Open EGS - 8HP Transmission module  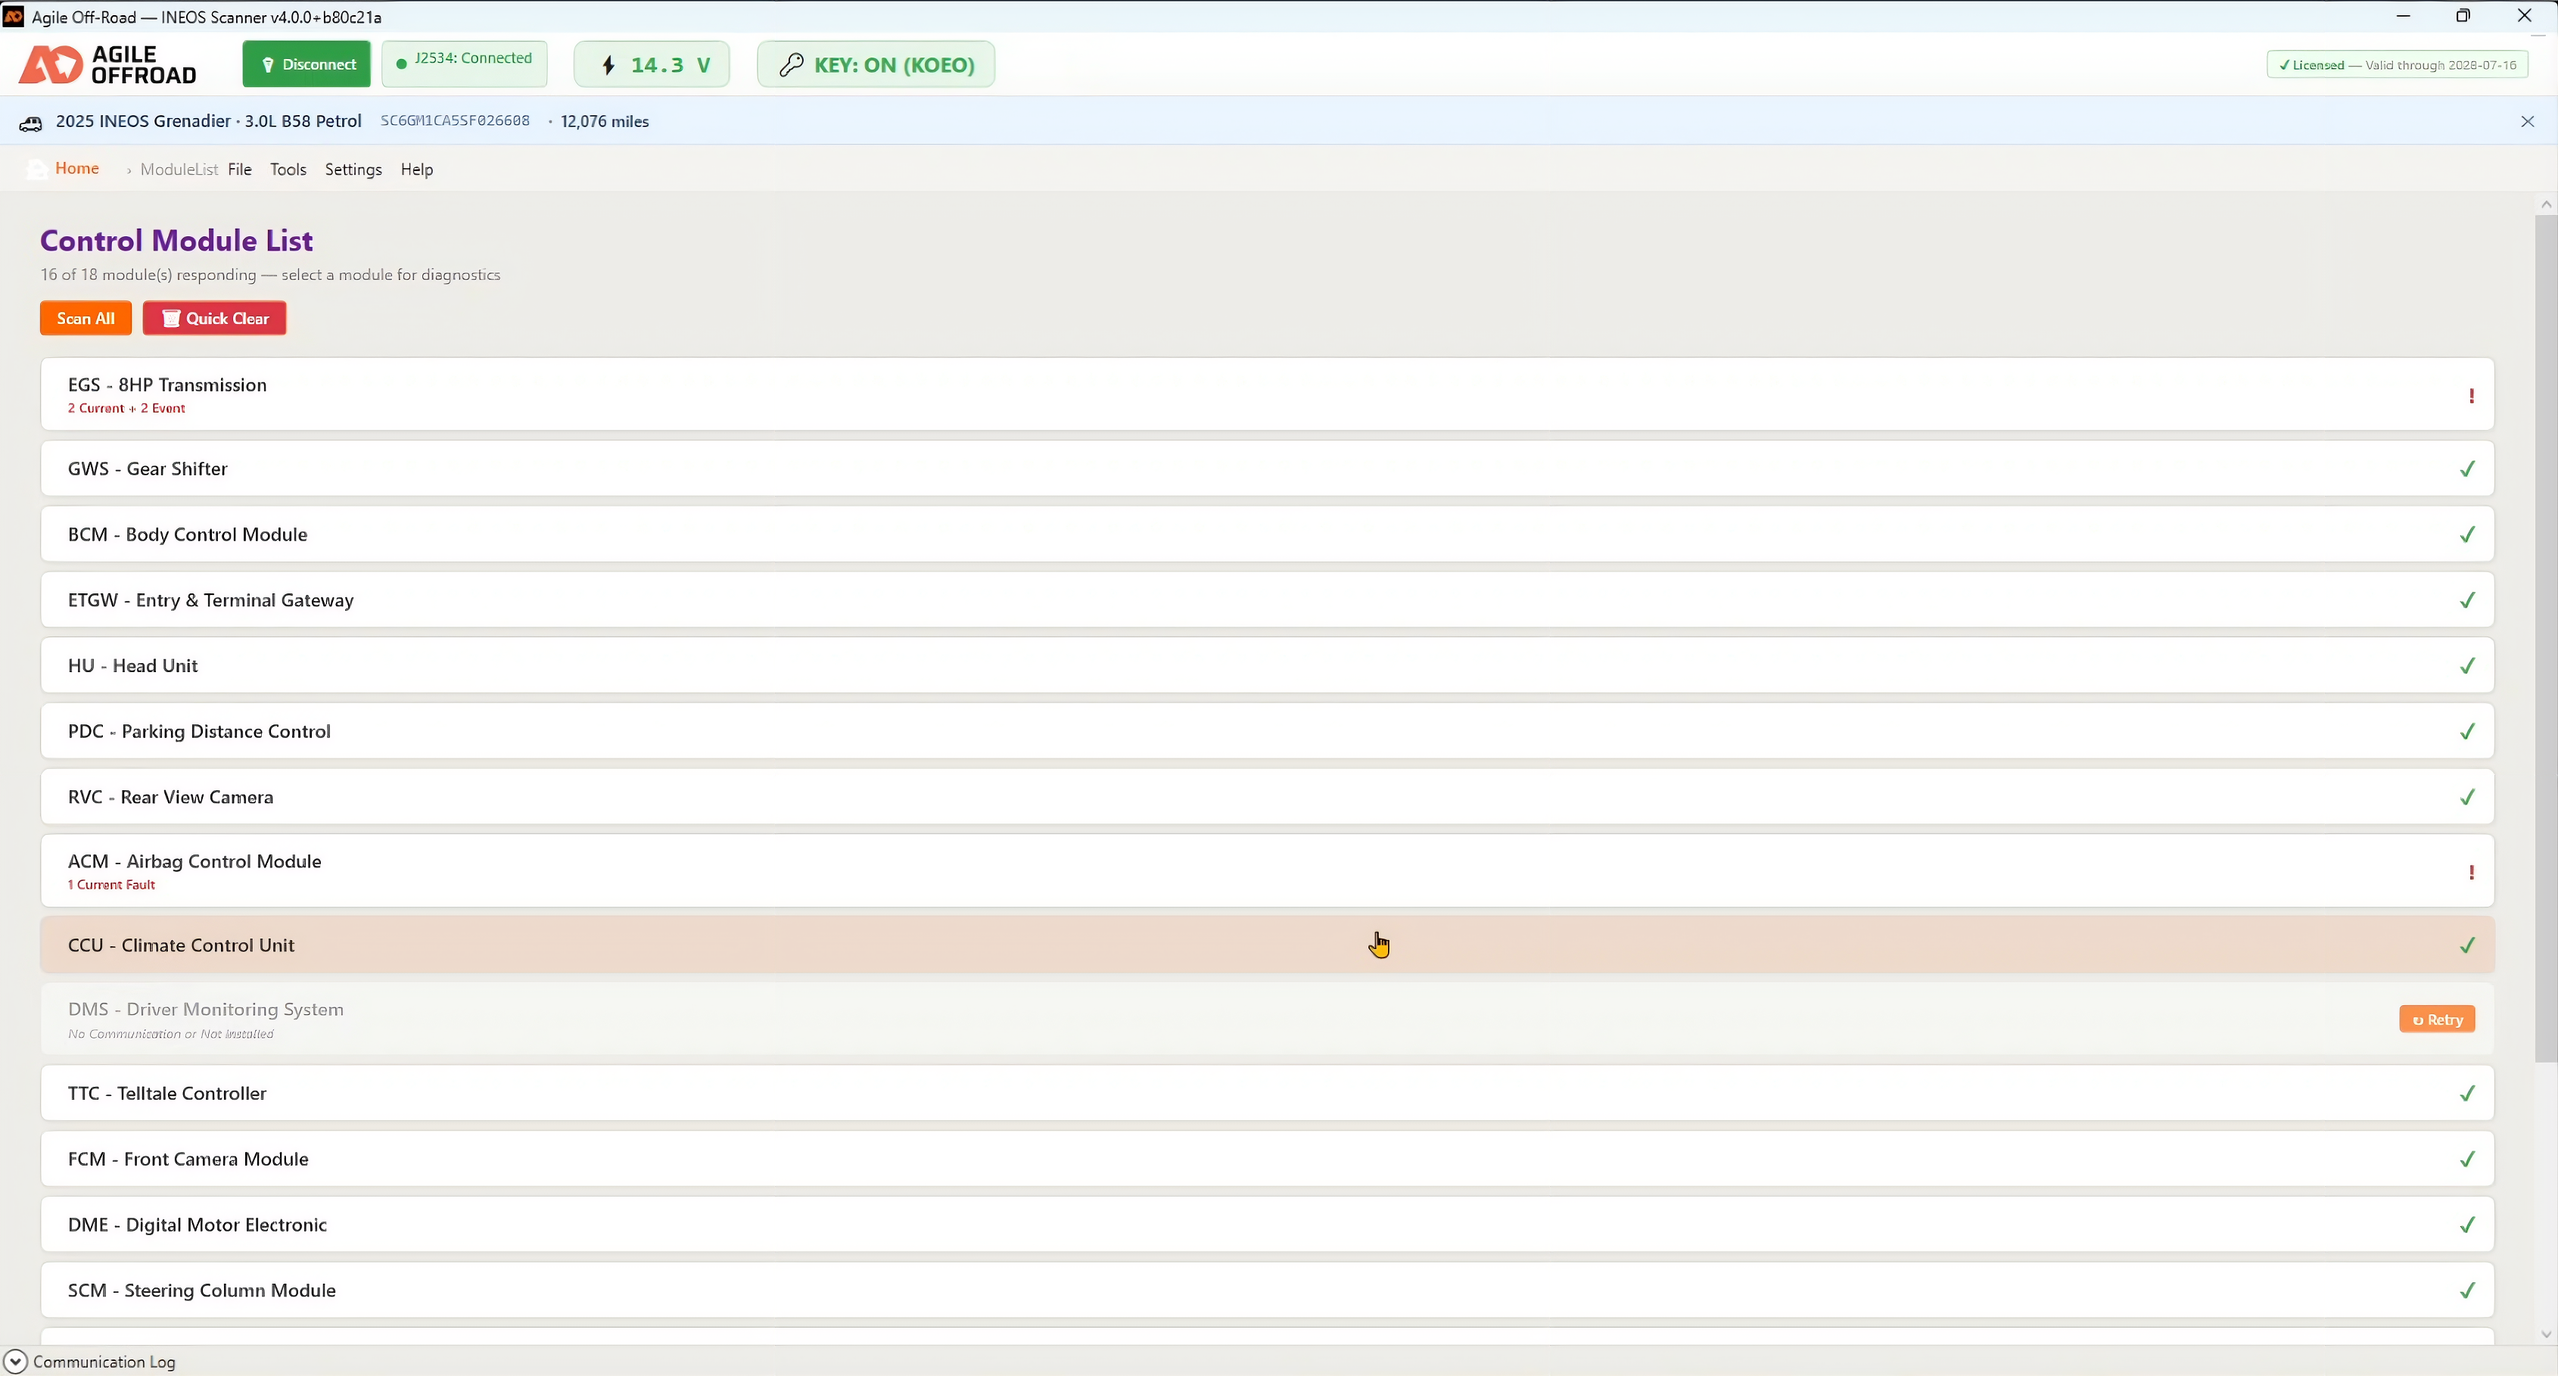[1267, 394]
